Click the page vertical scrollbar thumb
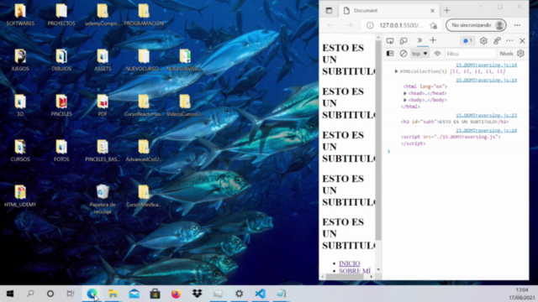This screenshot has height=302, width=538. [378, 140]
